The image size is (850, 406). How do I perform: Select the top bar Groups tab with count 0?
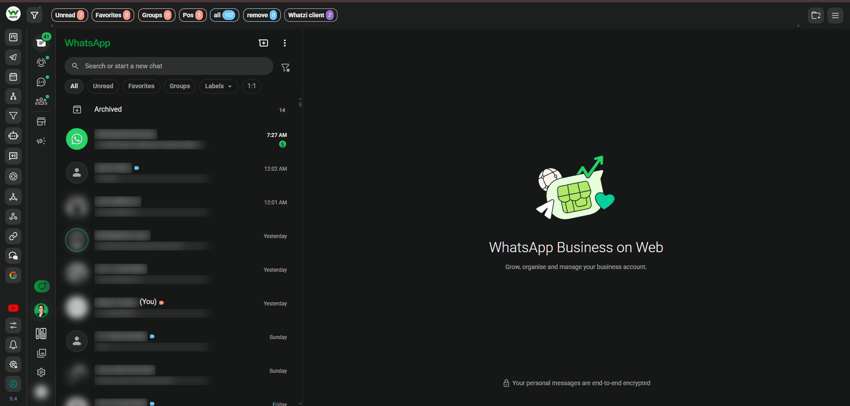pyautogui.click(x=157, y=15)
